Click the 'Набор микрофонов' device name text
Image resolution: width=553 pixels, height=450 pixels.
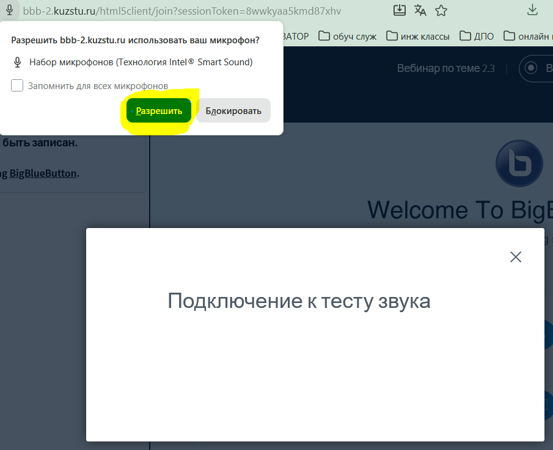click(141, 62)
